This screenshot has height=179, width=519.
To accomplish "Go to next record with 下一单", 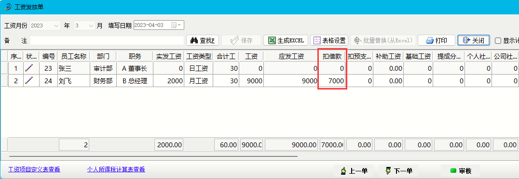I will tap(399, 171).
